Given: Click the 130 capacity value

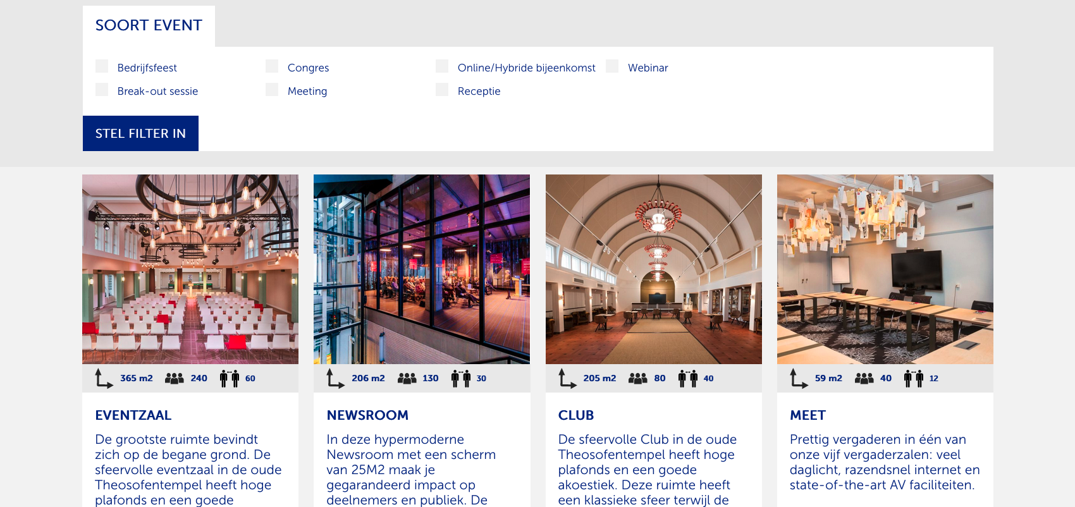Looking at the screenshot, I should click(431, 378).
